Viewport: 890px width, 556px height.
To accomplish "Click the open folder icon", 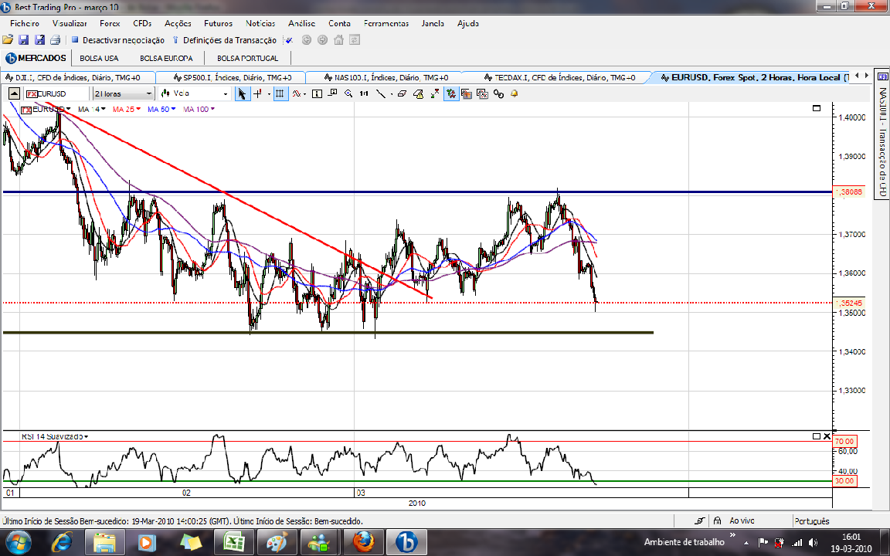I will pos(8,40).
